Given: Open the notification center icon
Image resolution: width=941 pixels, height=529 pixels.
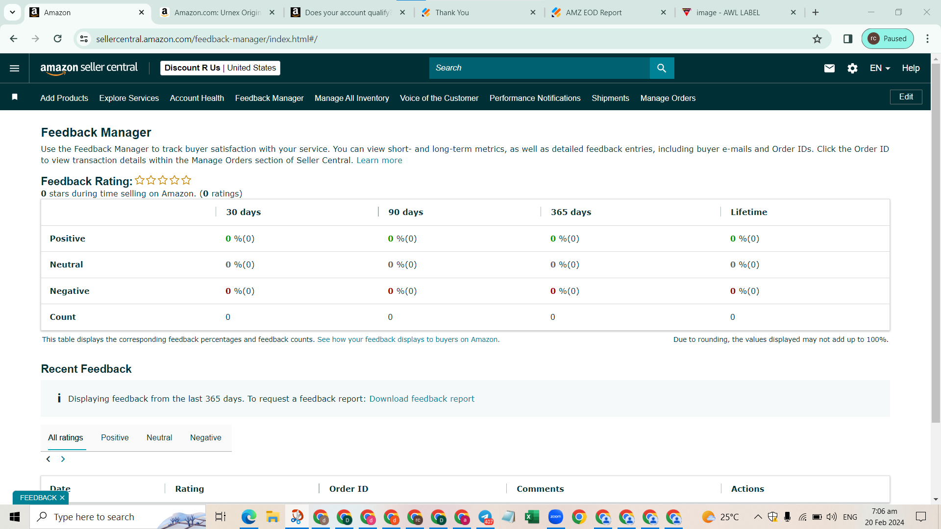Looking at the screenshot, I should coord(921,517).
